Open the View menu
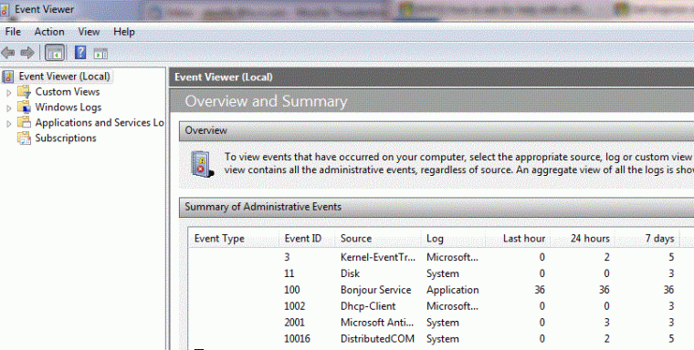This screenshot has width=694, height=350. 89,32
